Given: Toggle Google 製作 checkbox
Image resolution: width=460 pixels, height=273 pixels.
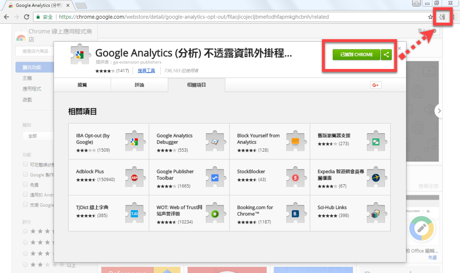Looking at the screenshot, I should point(25,174).
